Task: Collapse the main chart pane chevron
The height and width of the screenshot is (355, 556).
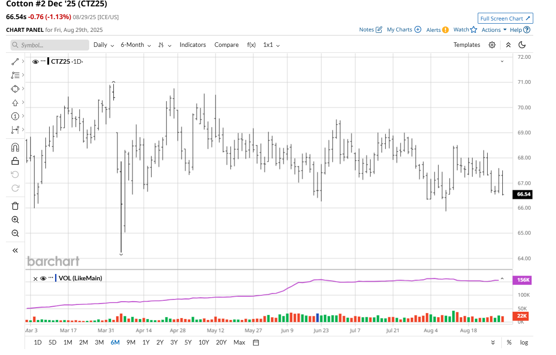Action: (x=502, y=61)
